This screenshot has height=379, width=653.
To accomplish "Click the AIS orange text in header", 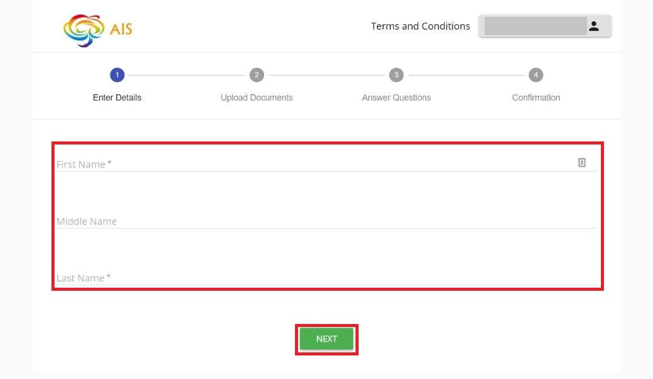I will click(x=121, y=29).
